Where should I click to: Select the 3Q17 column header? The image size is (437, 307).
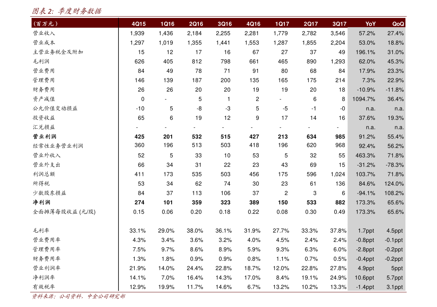click(339, 24)
